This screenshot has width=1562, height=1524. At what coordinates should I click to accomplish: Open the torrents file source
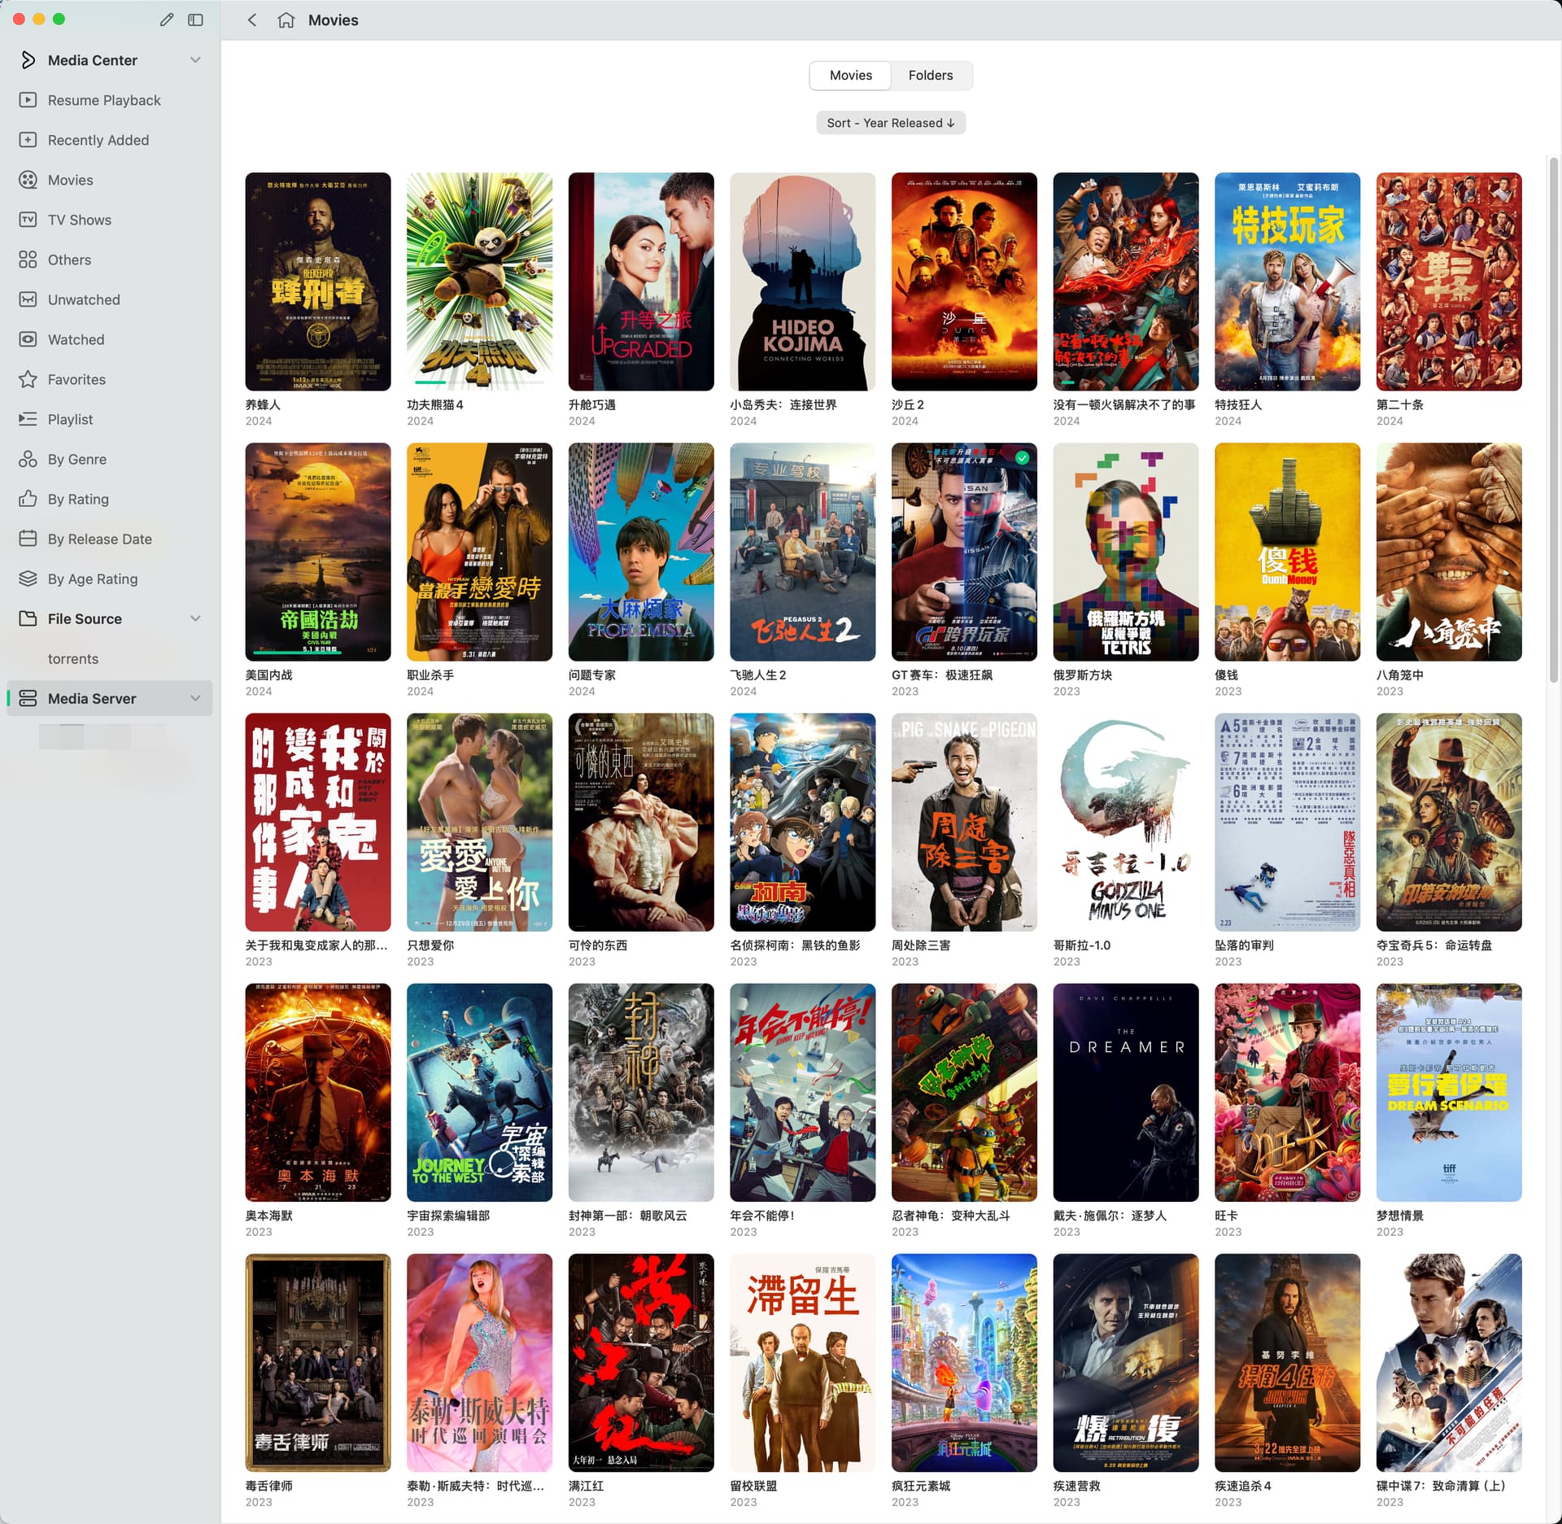tap(72, 658)
